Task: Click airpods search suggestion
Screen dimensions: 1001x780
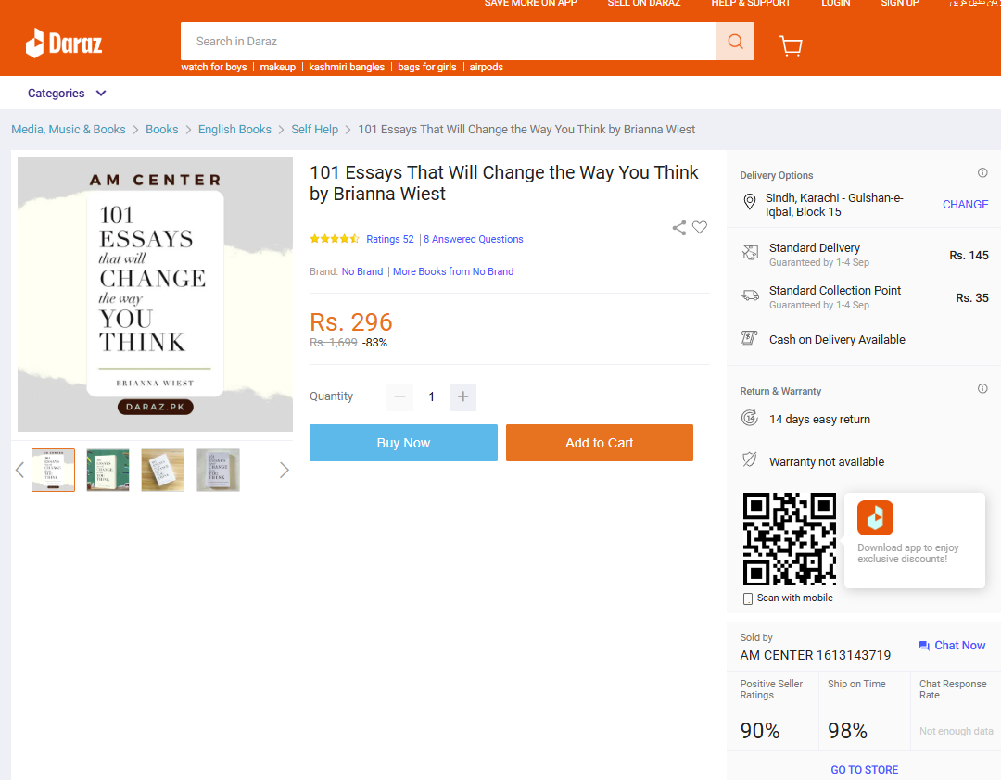Action: [x=487, y=67]
